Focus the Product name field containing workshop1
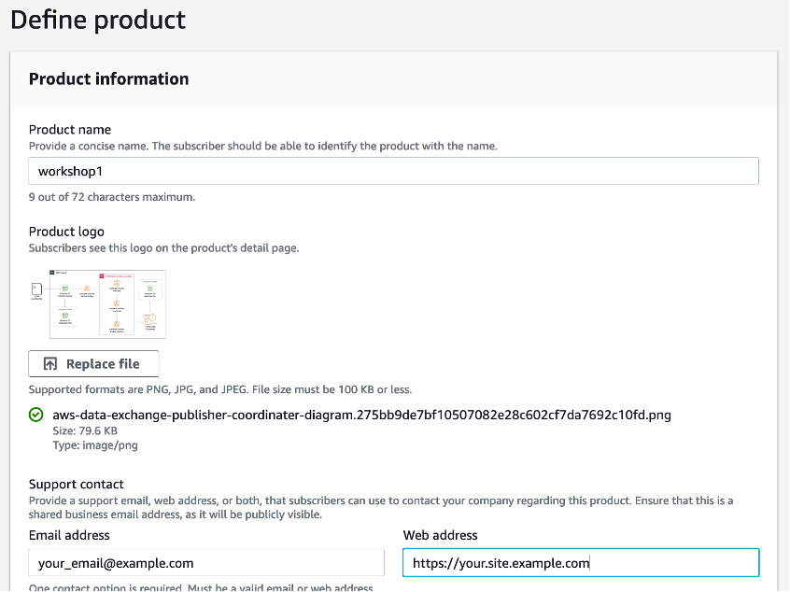This screenshot has height=592, width=790. (x=393, y=172)
